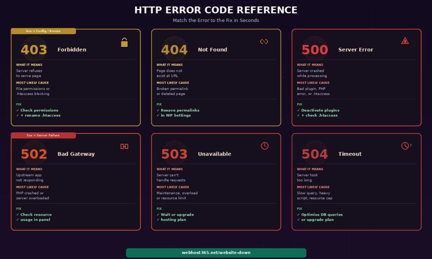This screenshot has width=432, height=259.
Task: Select the checkmark beside Resave permalinks
Action: (x=158, y=110)
